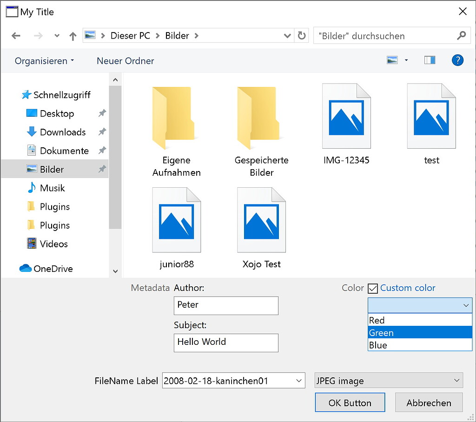Pin Downloads via its pin icon
The height and width of the screenshot is (422, 476).
(x=102, y=132)
